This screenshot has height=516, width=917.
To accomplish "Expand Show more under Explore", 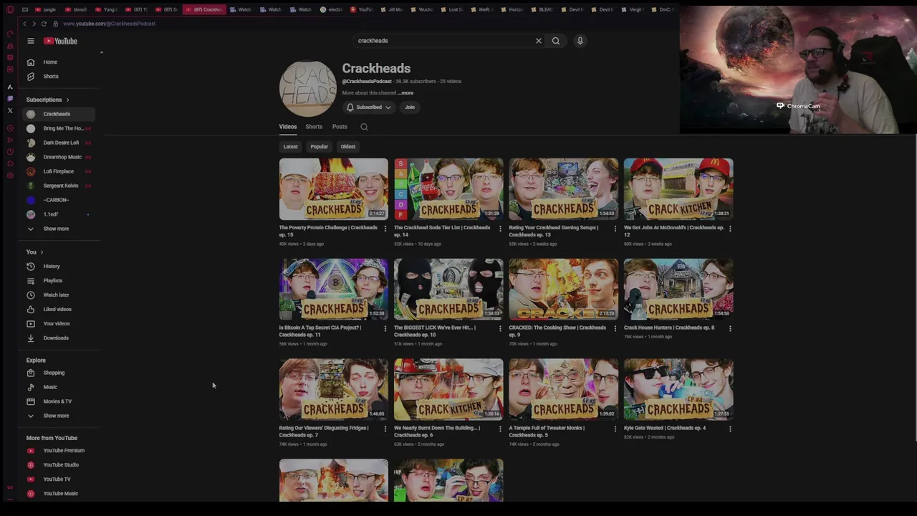I will click(57, 416).
